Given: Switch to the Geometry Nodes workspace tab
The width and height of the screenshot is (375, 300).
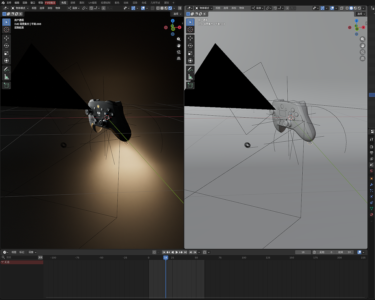Looking at the screenshot, I should tap(155, 3).
